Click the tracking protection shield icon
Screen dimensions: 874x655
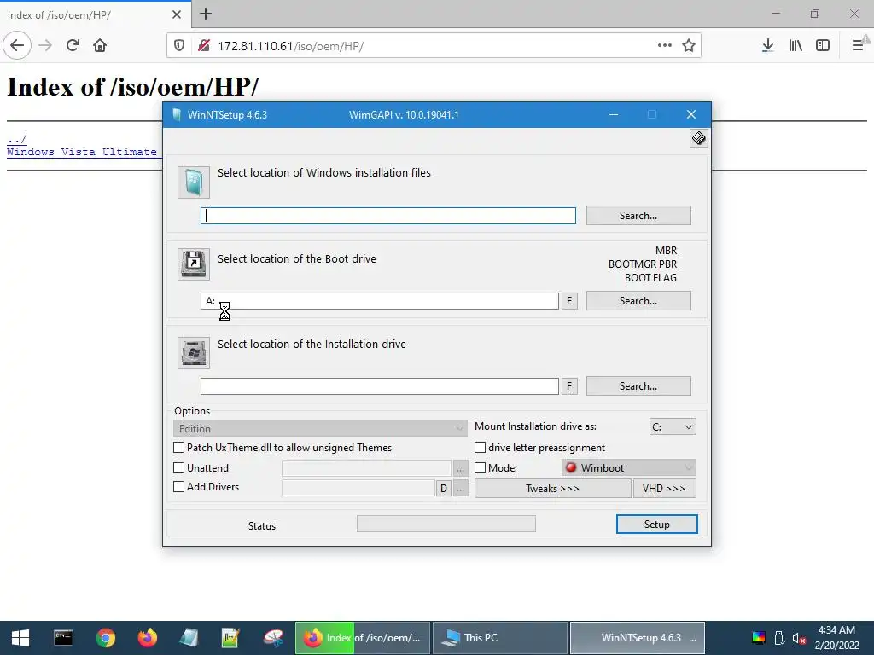(x=179, y=46)
